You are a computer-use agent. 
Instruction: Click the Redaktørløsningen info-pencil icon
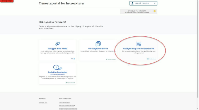pyautogui.click(x=57, y=68)
